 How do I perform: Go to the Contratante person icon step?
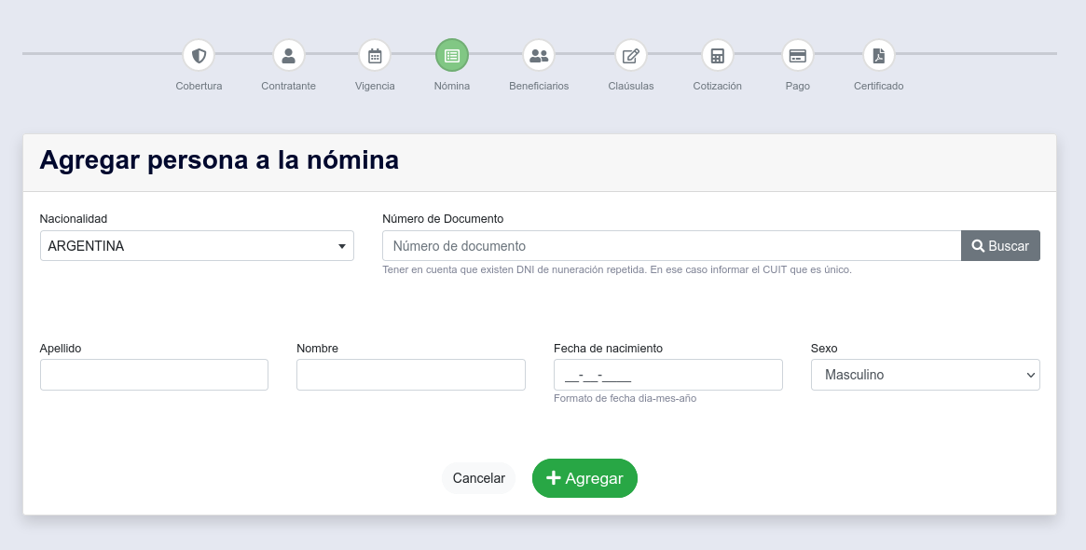click(x=289, y=56)
